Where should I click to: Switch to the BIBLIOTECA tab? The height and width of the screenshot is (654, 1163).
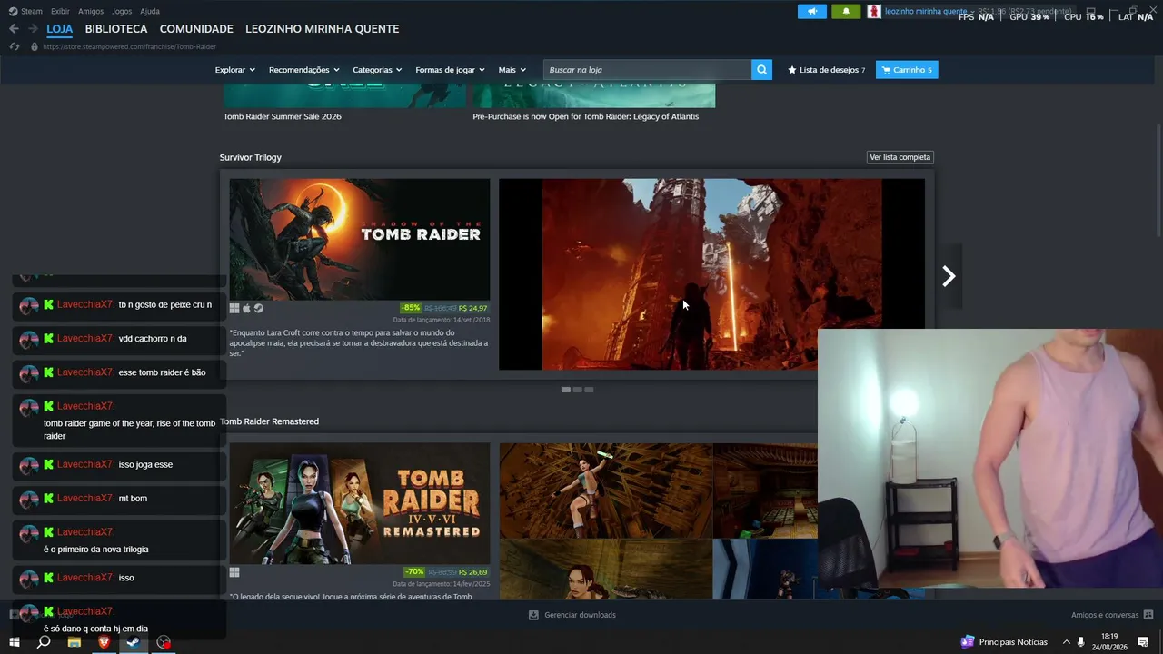116,29
